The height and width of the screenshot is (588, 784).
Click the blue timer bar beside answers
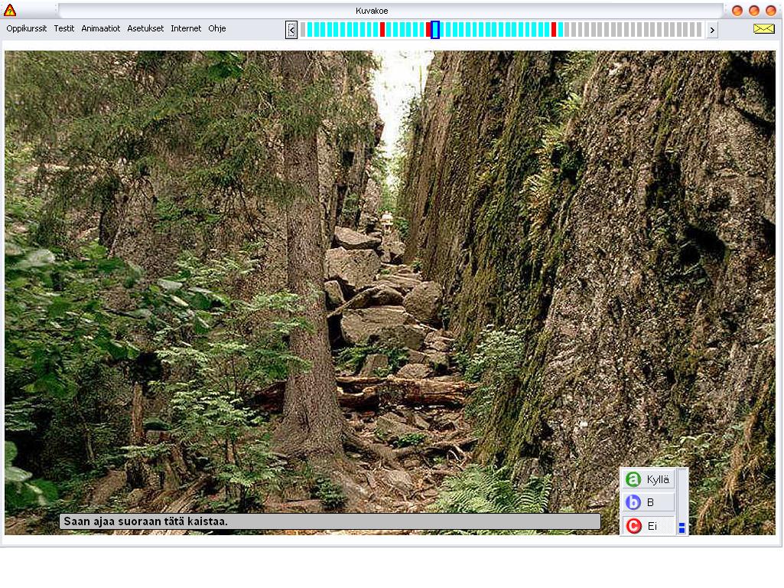[682, 527]
